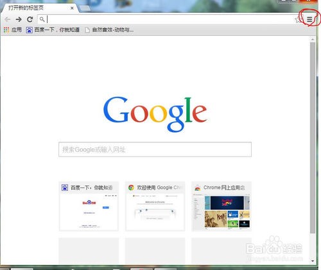
Task: Click the scrollbar up arrow
Action: (x=313, y=39)
